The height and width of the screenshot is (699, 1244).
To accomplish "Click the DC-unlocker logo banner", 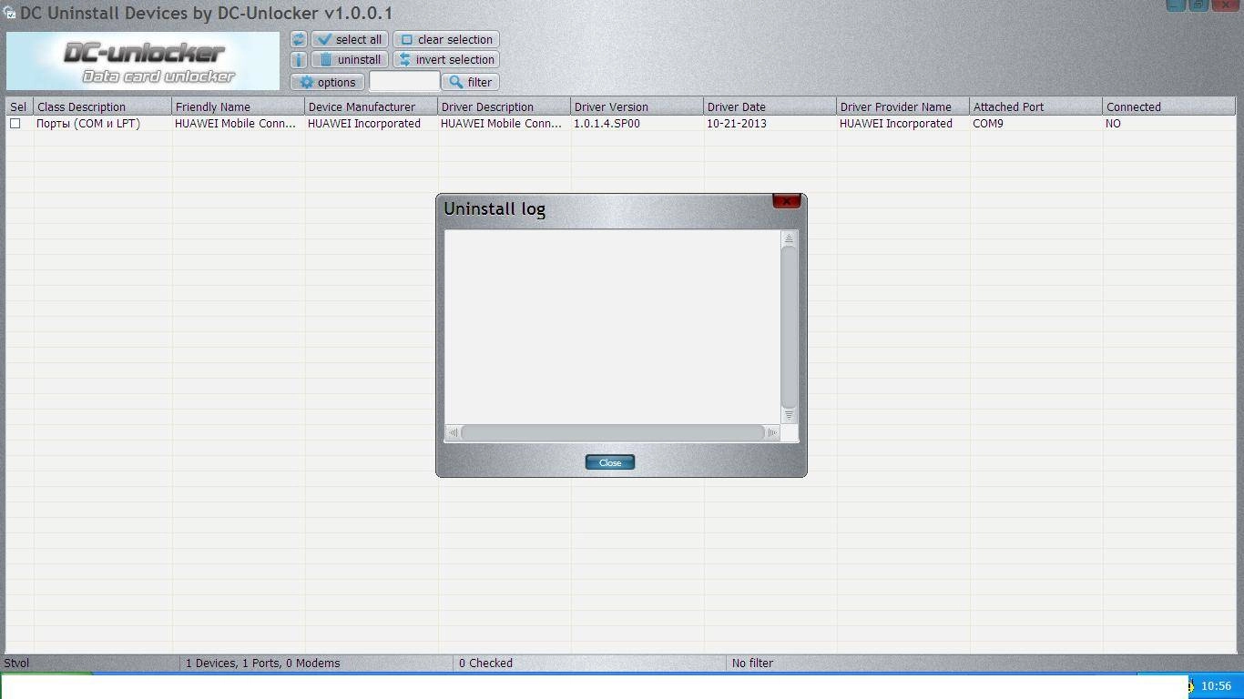I will tap(143, 61).
